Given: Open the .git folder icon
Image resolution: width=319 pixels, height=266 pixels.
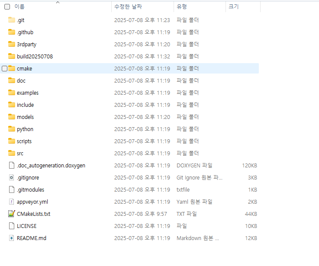Looking at the screenshot, I should click(12, 20).
